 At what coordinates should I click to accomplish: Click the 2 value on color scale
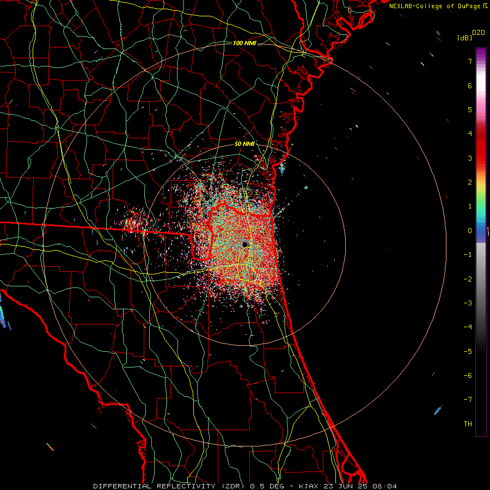[x=470, y=182]
